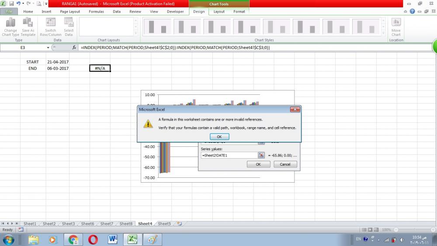Screen dimensions: 437x246
Task: Click the Series values range selector icon
Action: click(261, 156)
